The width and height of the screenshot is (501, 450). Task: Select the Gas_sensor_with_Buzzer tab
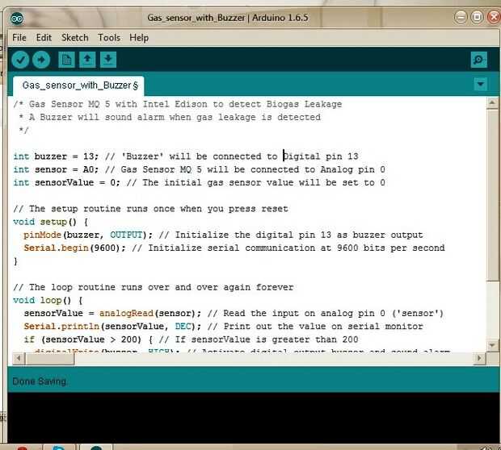pyautogui.click(x=78, y=85)
